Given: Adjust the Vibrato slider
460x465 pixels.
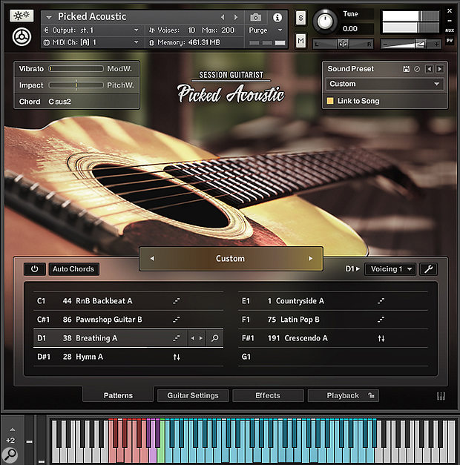Looking at the screenshot, I should (x=76, y=69).
